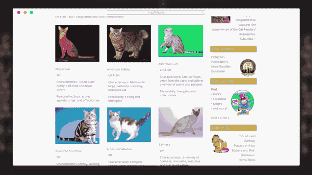
Task: Click the http://cfa.org address field
Action: [156, 13]
